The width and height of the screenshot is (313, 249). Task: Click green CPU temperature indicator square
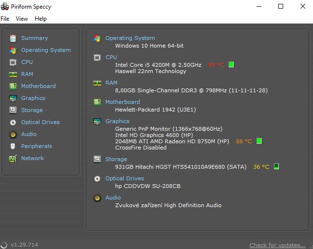click(231, 64)
